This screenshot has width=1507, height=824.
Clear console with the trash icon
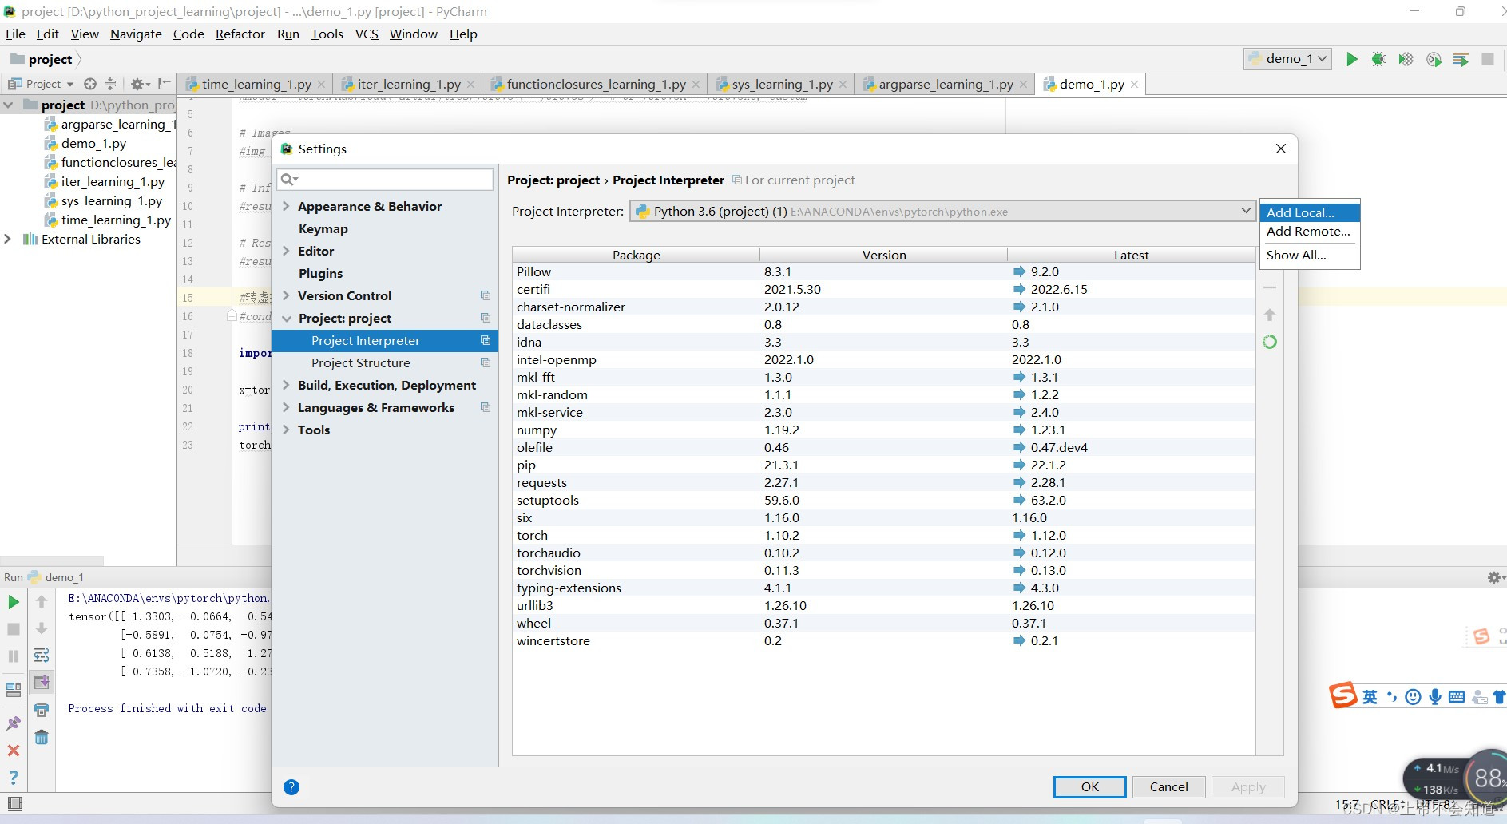click(42, 737)
